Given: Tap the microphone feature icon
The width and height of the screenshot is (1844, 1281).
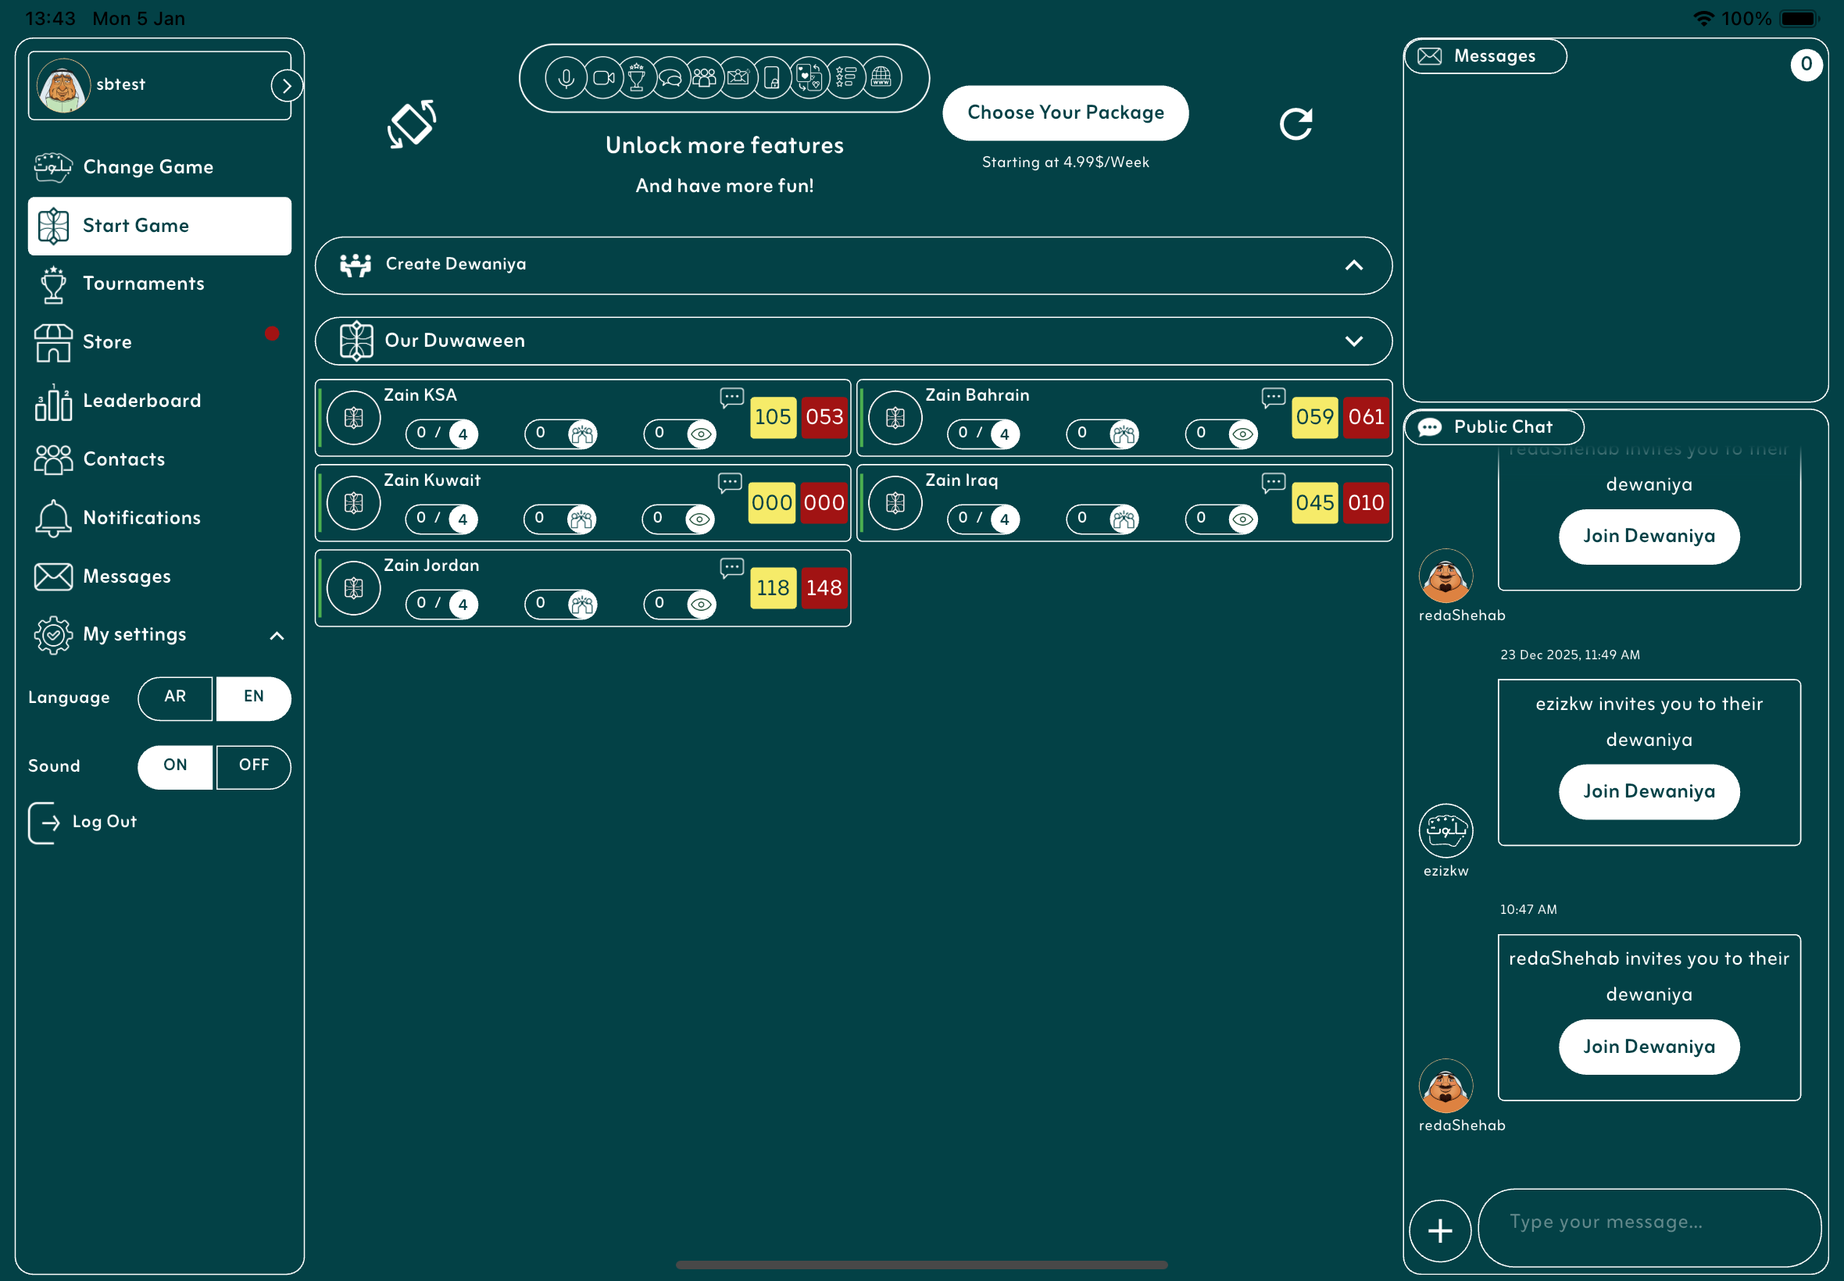Looking at the screenshot, I should pos(566,79).
